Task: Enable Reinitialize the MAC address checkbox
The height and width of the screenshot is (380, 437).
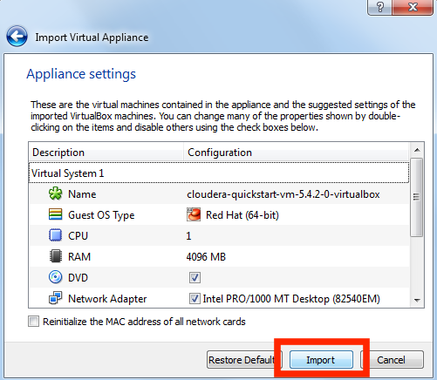Action: pyautogui.click(x=33, y=322)
